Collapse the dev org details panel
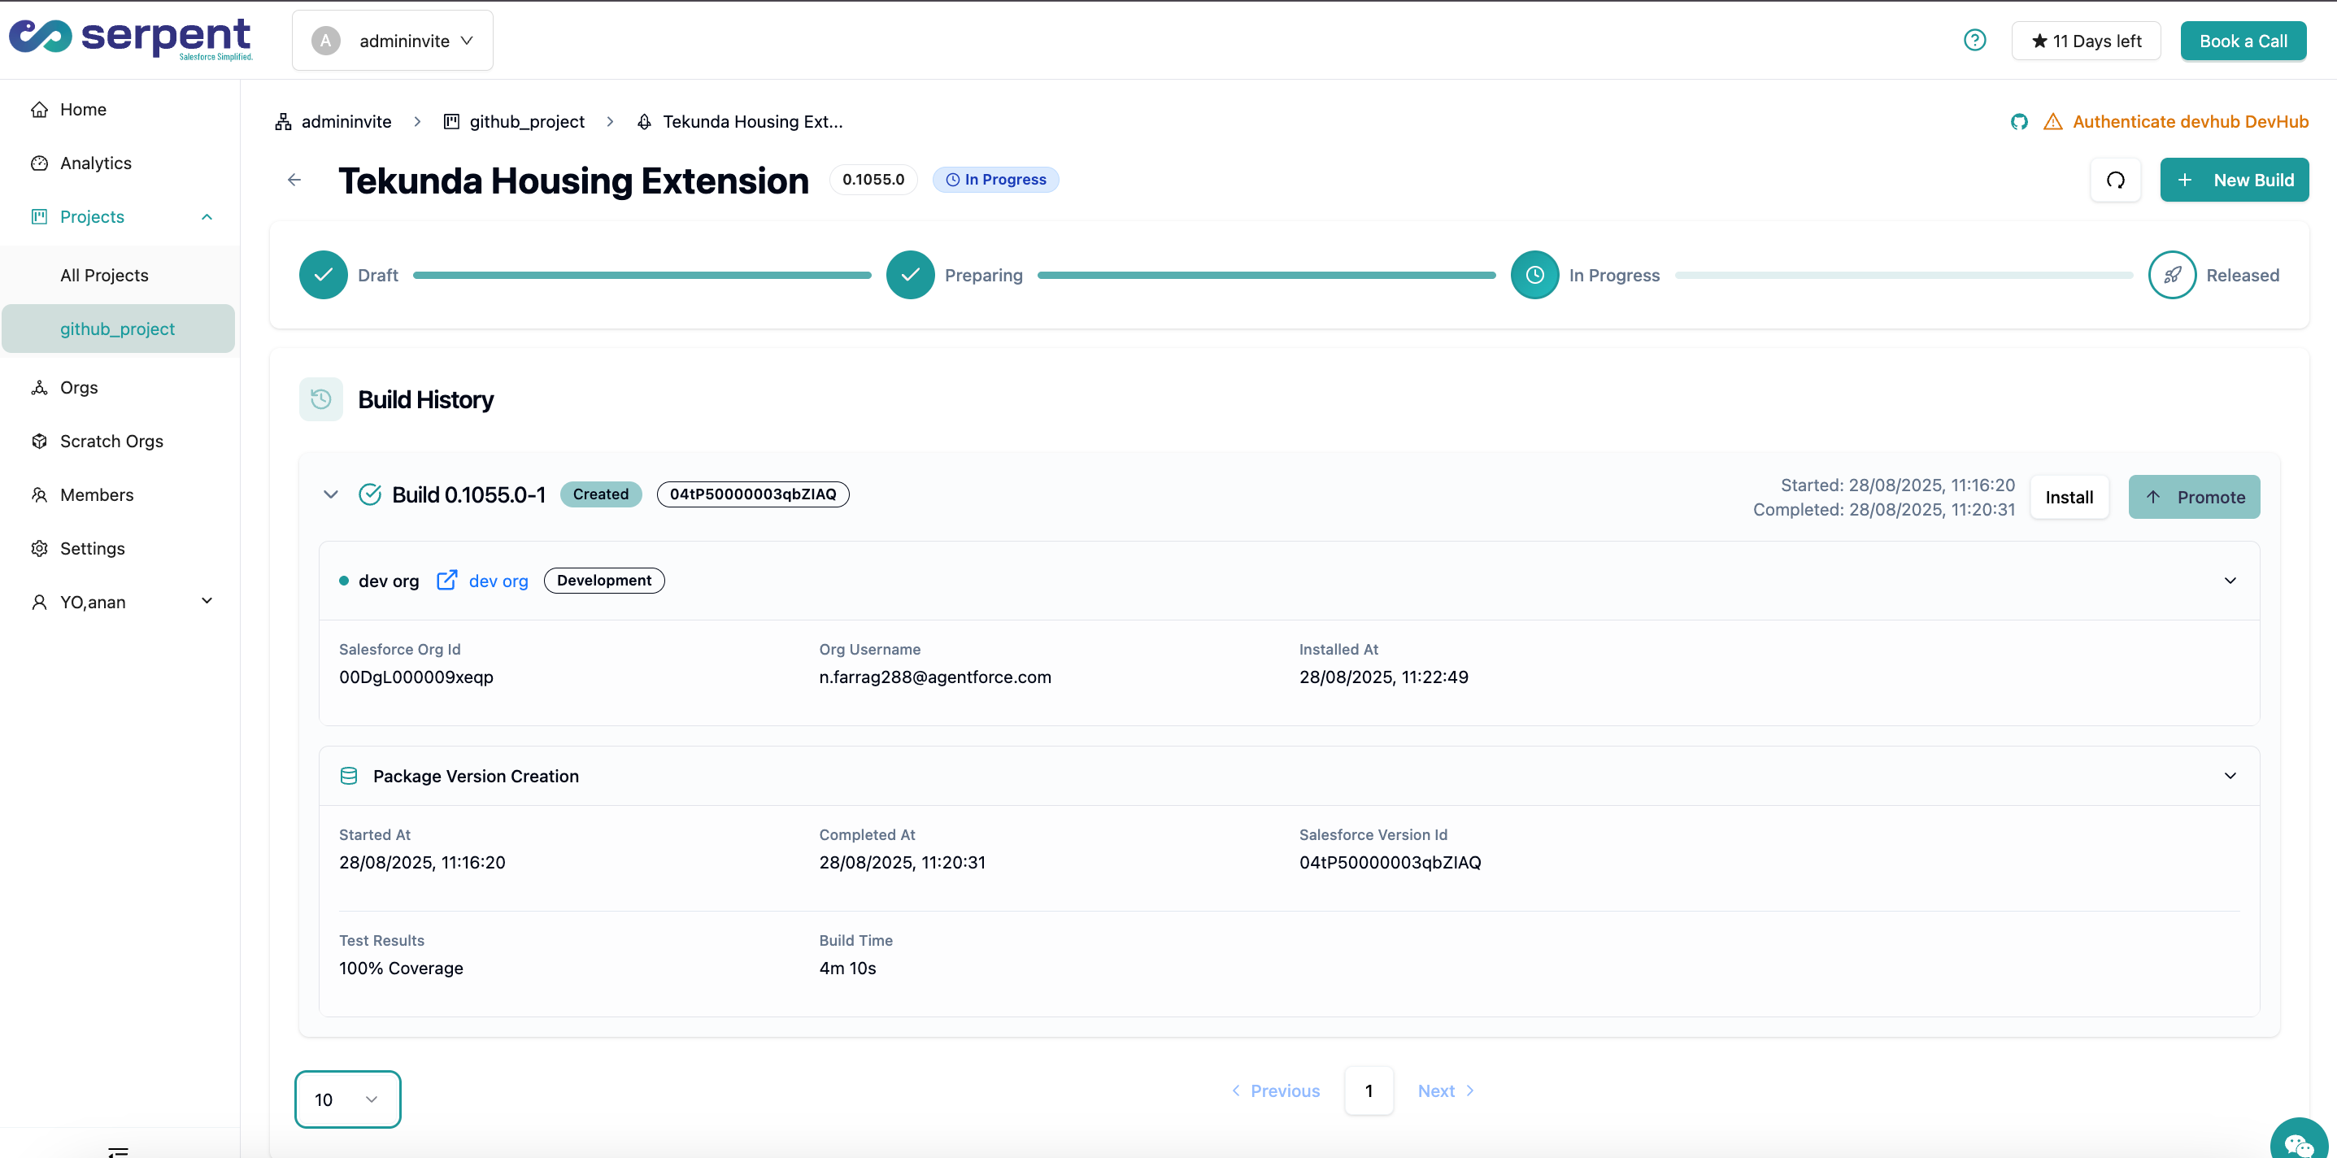The width and height of the screenshot is (2337, 1158). tap(2230, 580)
